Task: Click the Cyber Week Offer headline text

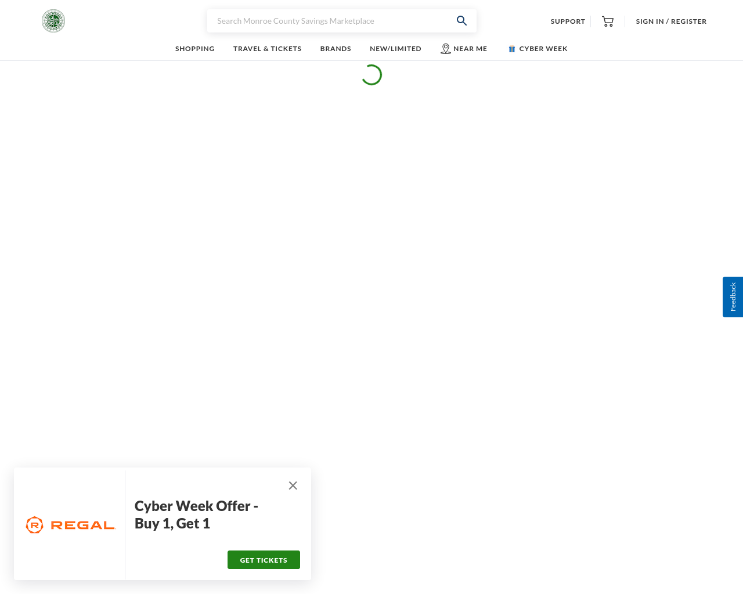Action: 196,515
